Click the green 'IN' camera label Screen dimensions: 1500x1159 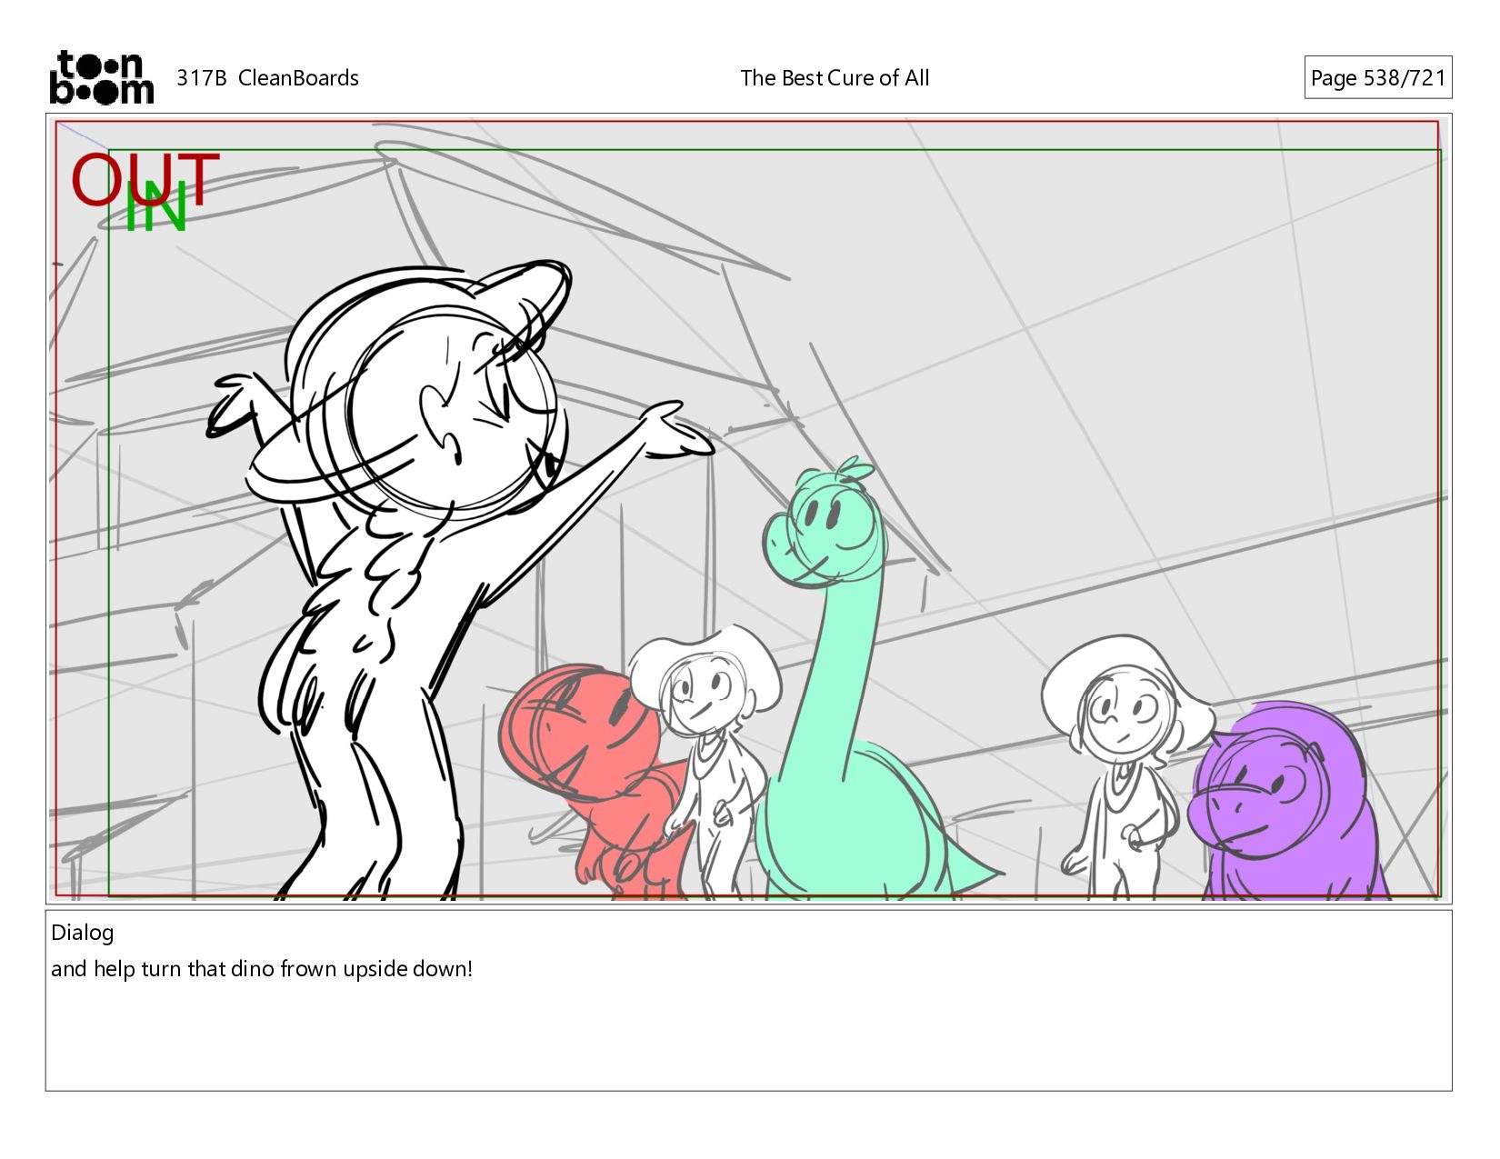(x=155, y=206)
